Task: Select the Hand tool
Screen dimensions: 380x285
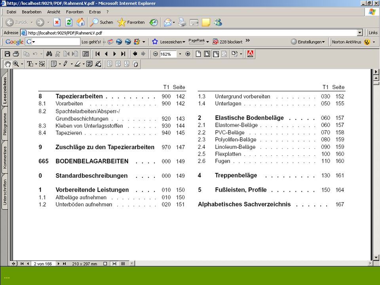Action: click(8, 64)
